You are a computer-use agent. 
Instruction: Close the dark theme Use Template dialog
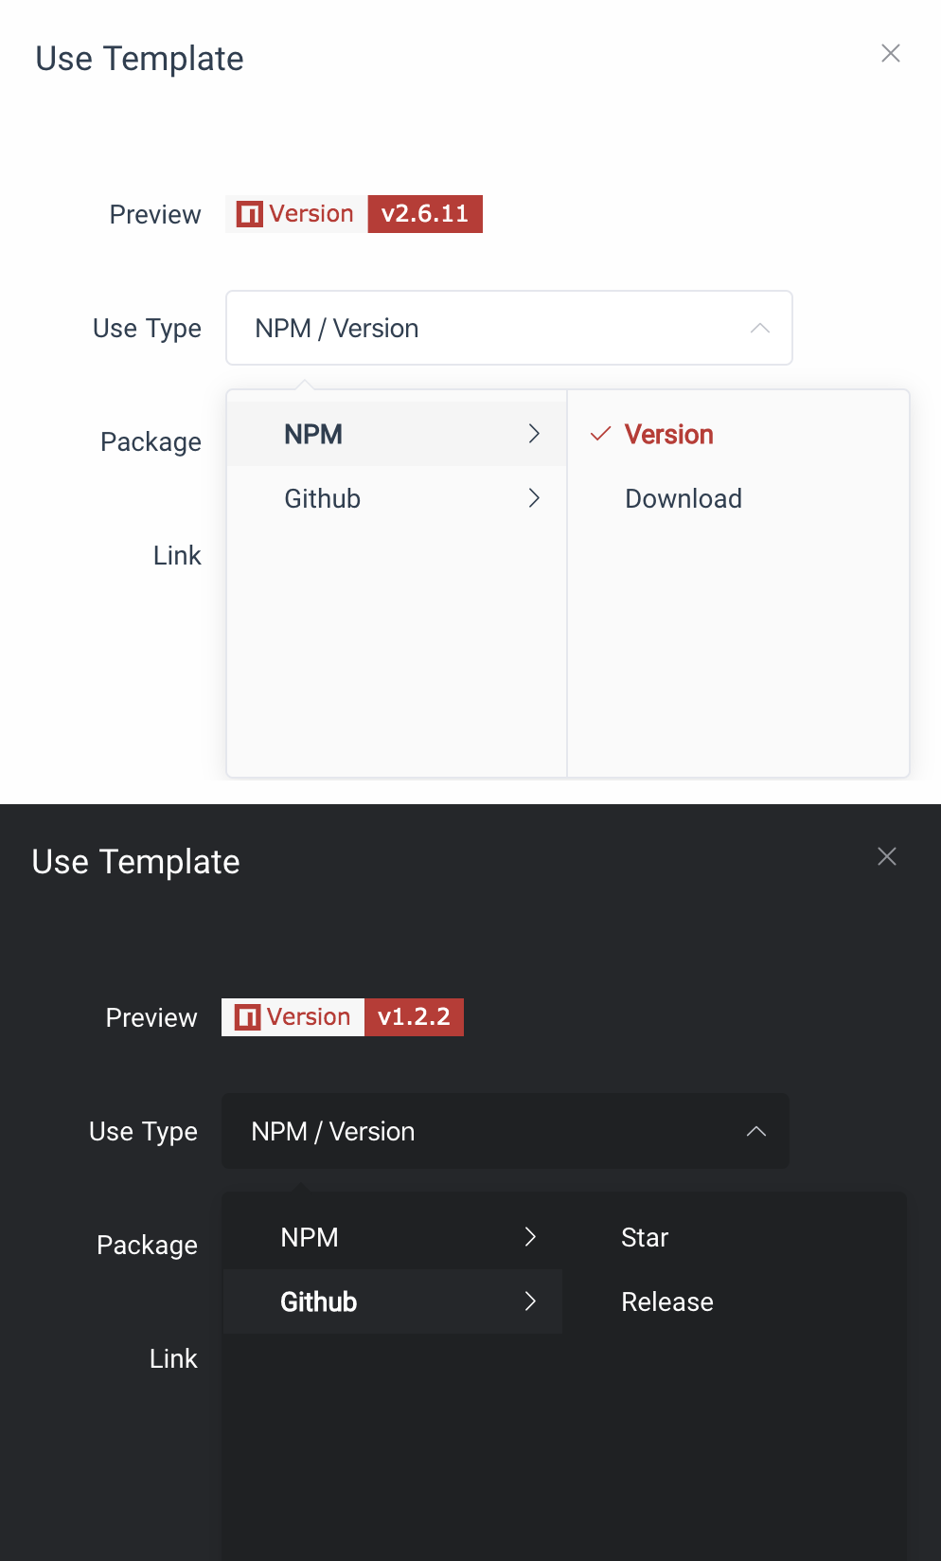(x=886, y=856)
